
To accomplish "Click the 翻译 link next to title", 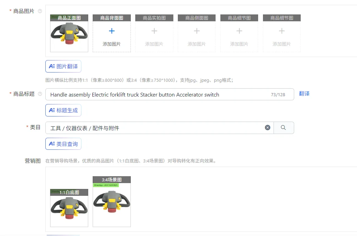I will (304, 94).
